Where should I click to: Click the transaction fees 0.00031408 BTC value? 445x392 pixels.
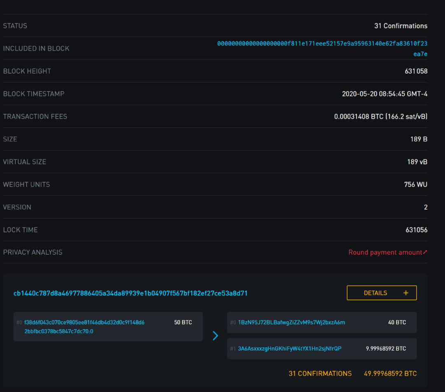coord(380,117)
